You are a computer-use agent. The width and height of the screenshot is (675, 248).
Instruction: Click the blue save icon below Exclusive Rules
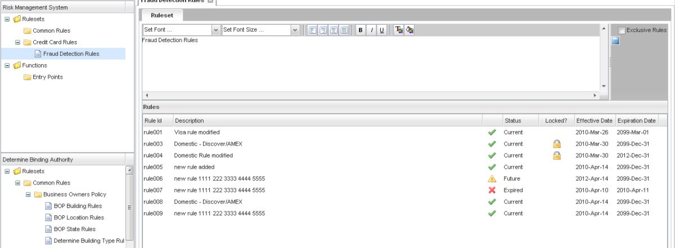(x=615, y=40)
